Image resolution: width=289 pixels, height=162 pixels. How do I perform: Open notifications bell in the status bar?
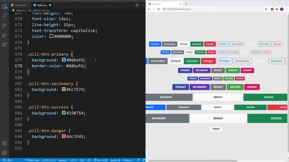[x=144, y=160]
